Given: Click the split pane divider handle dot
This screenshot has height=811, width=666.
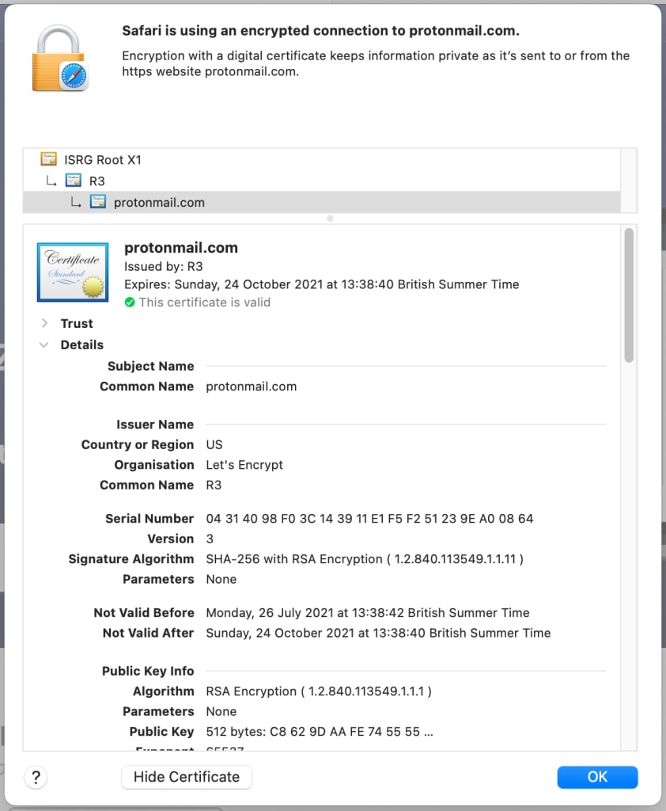Looking at the screenshot, I should pos(330,219).
